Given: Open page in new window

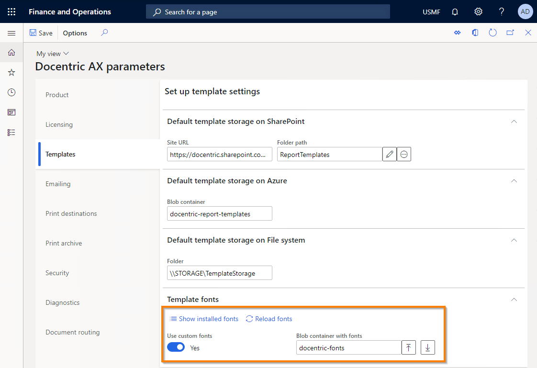Looking at the screenshot, I should 510,33.
